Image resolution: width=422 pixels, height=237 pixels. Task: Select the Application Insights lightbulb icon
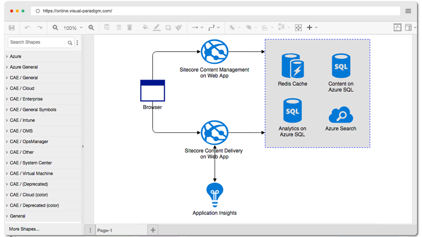point(214,195)
